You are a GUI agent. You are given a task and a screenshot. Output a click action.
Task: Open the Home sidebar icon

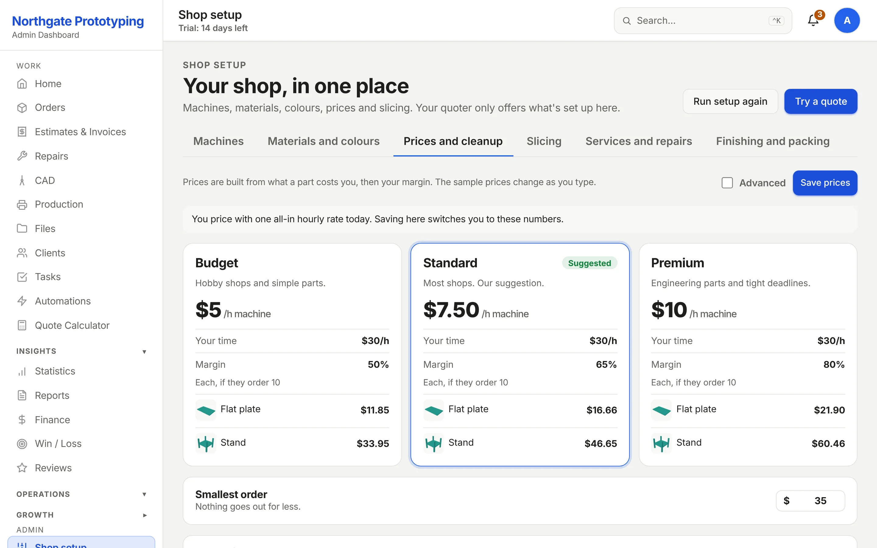pyautogui.click(x=22, y=84)
